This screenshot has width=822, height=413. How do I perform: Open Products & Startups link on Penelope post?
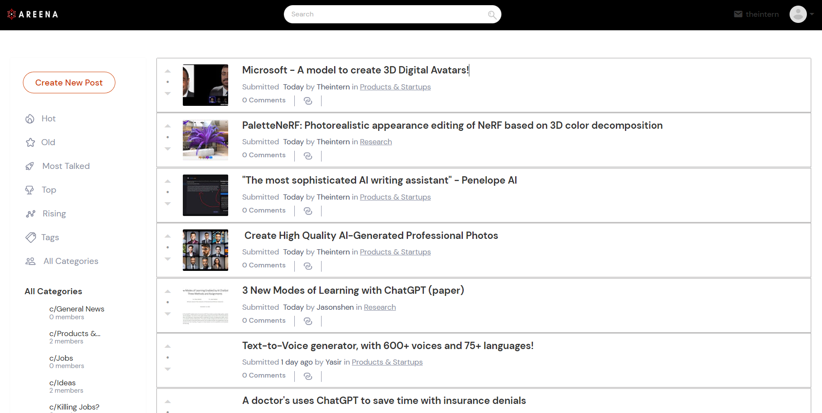click(395, 197)
